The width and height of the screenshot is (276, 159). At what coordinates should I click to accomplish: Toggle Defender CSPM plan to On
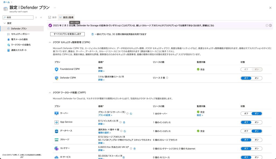257,78
